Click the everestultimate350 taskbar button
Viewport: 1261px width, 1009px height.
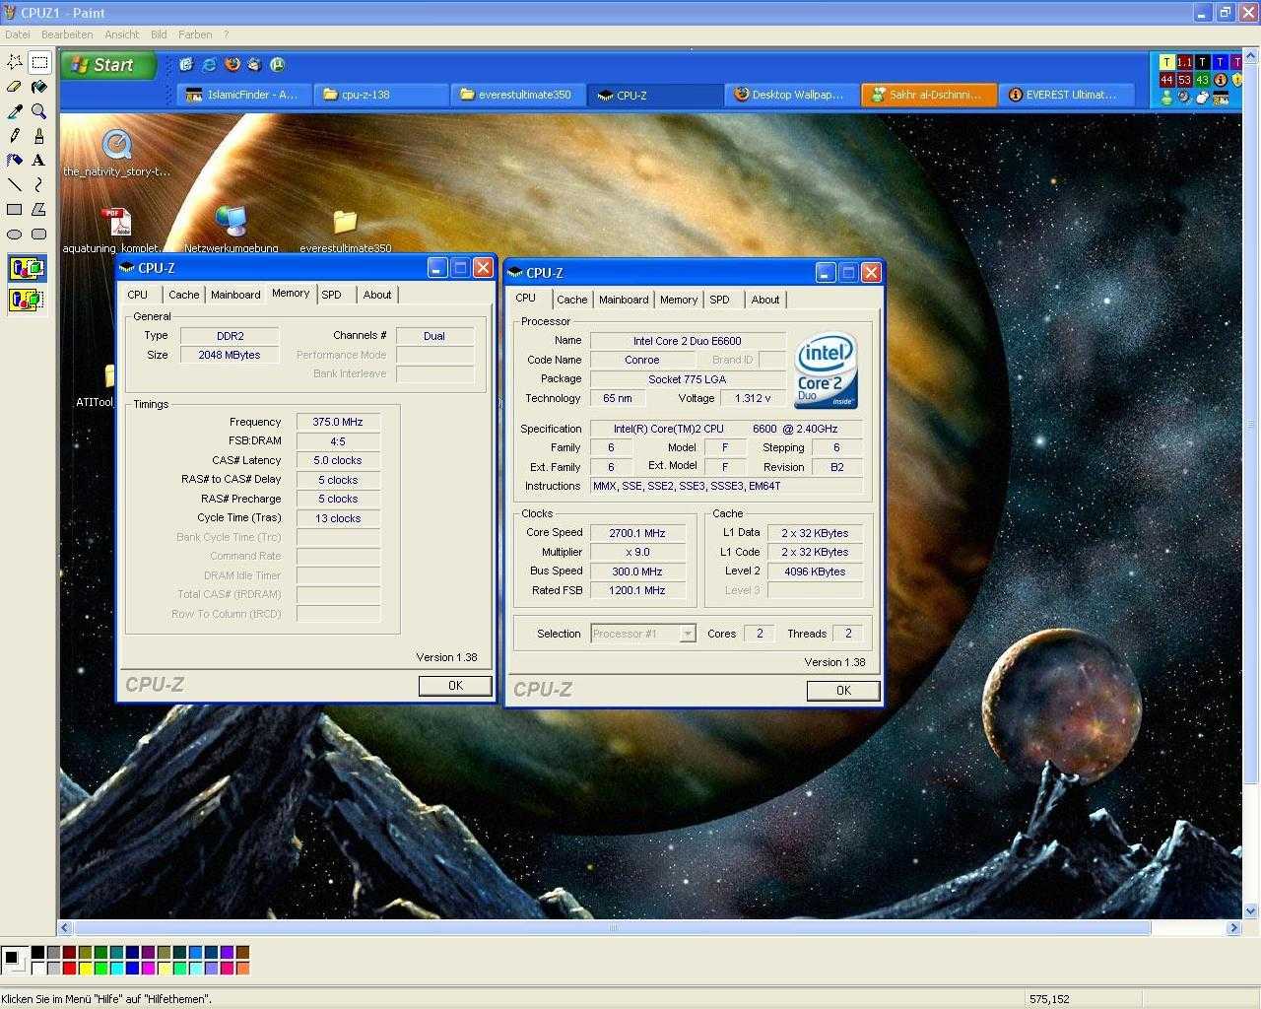click(x=518, y=95)
